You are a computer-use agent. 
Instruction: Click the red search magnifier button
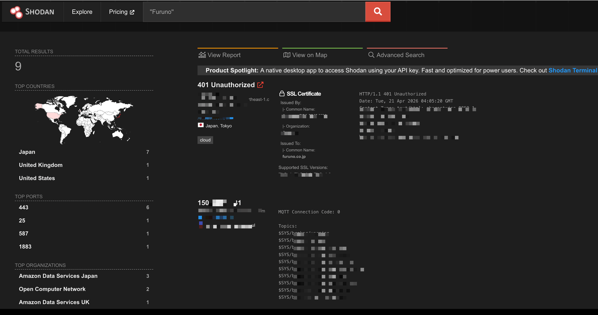coord(378,12)
